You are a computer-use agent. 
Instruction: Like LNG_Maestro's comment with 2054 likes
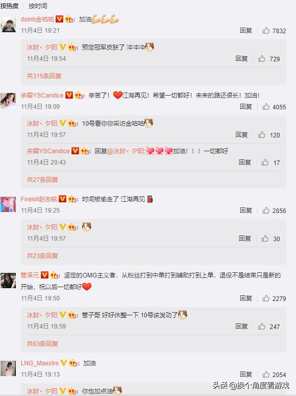[266, 374]
